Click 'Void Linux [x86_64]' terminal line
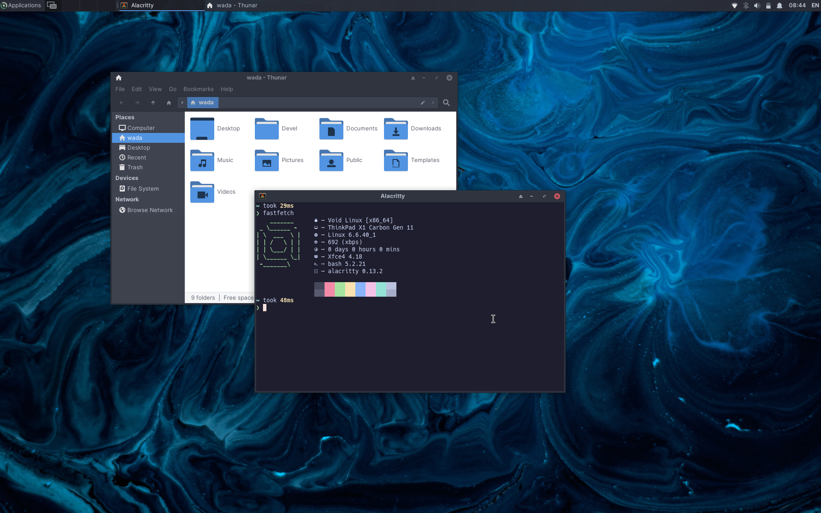The image size is (821, 513). pyautogui.click(x=360, y=221)
